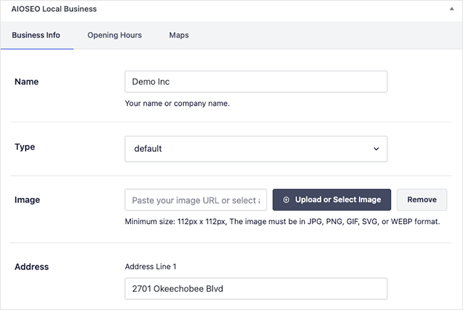
Task: Click the image URL input field
Action: coord(196,200)
